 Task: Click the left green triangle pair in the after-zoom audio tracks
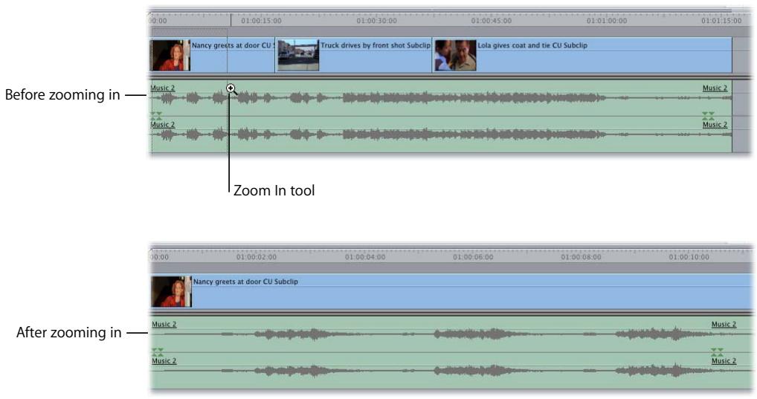(x=158, y=351)
